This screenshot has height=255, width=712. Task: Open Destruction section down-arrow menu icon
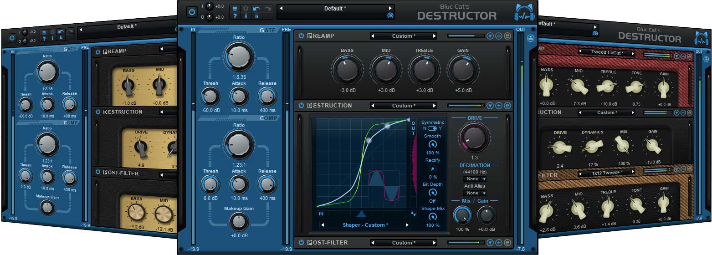(490, 106)
